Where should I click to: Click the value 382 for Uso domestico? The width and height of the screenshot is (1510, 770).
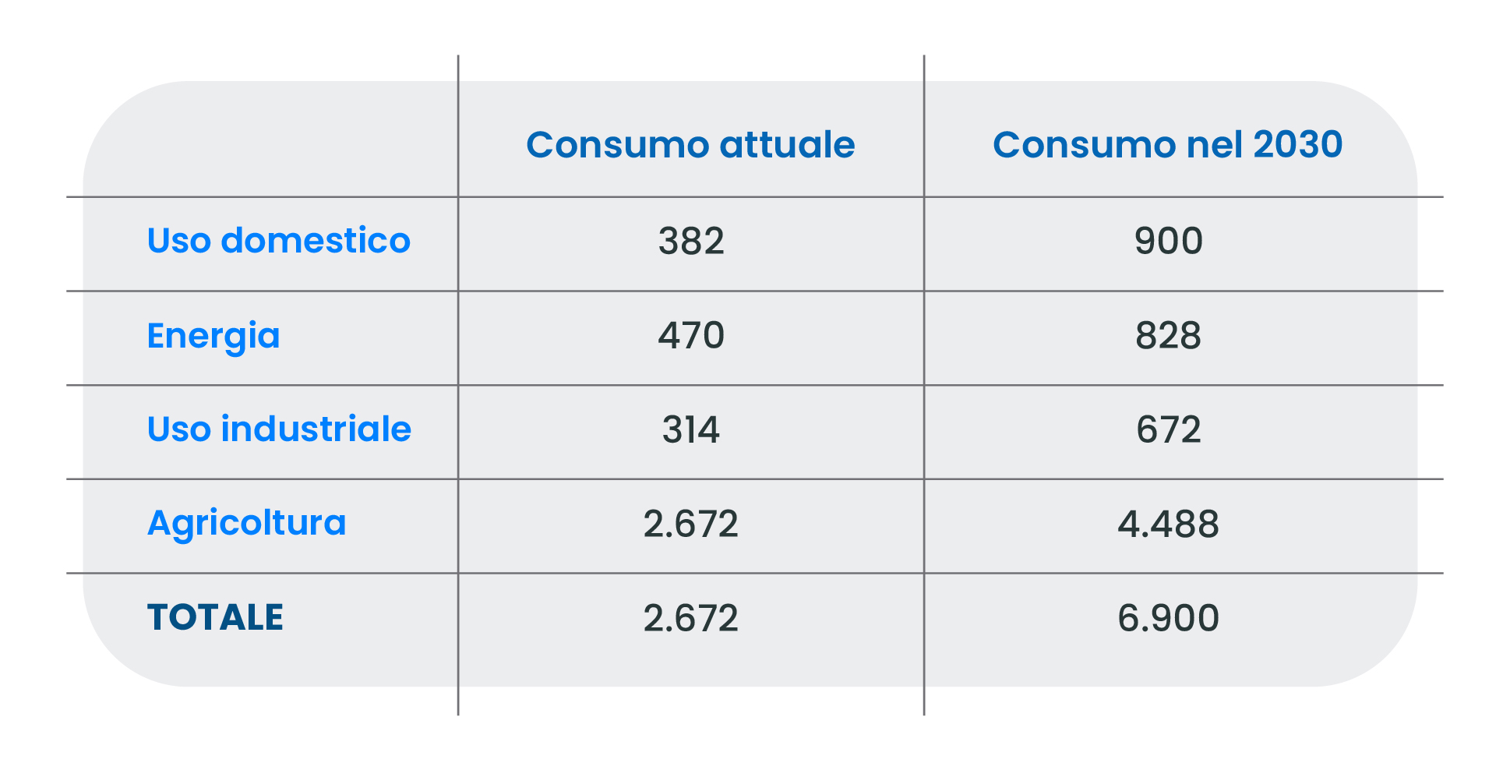(691, 241)
